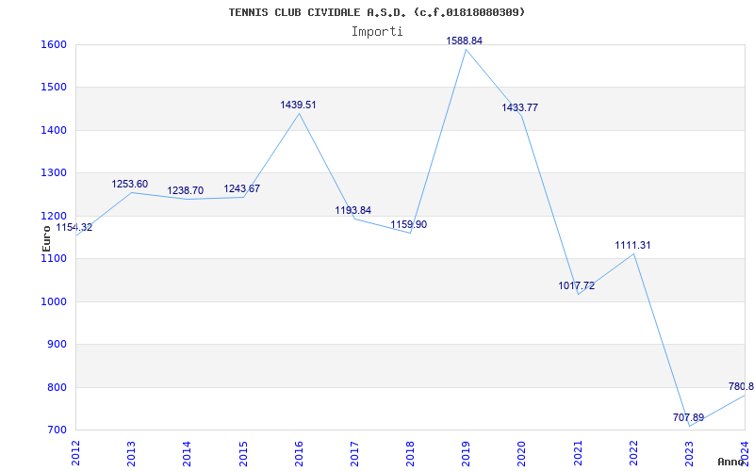The height and width of the screenshot is (471, 754).
Task: Click the 2022 year axis label
Action: [633, 451]
